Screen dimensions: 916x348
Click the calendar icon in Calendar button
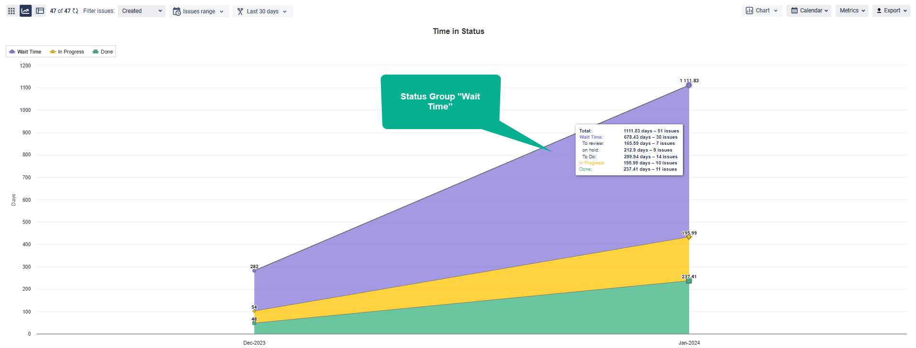click(794, 11)
